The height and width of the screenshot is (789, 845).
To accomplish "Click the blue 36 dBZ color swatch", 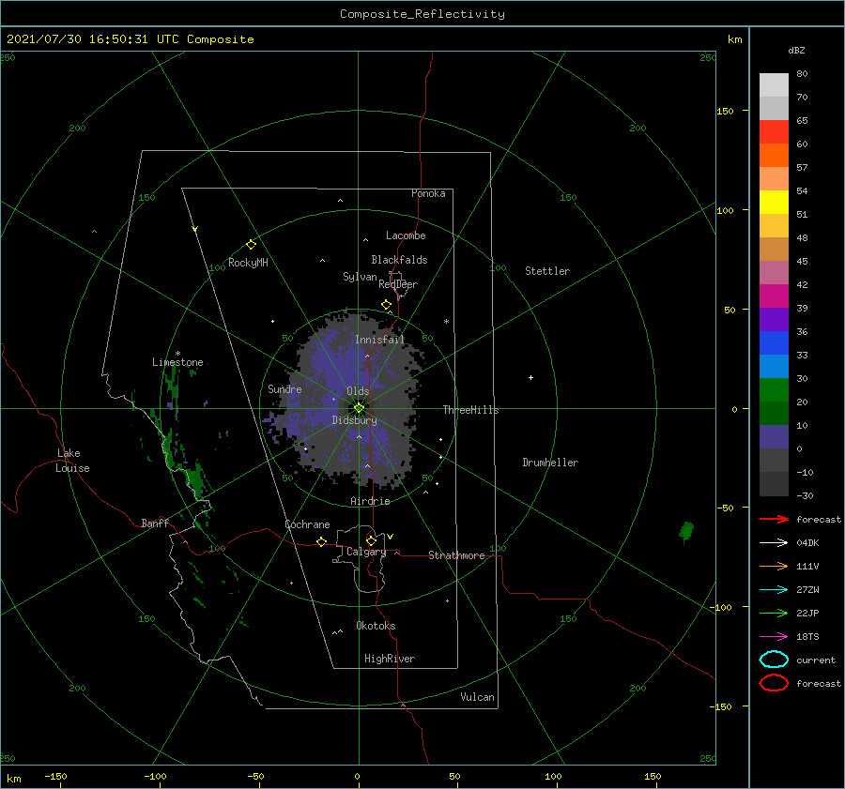I will tap(774, 342).
